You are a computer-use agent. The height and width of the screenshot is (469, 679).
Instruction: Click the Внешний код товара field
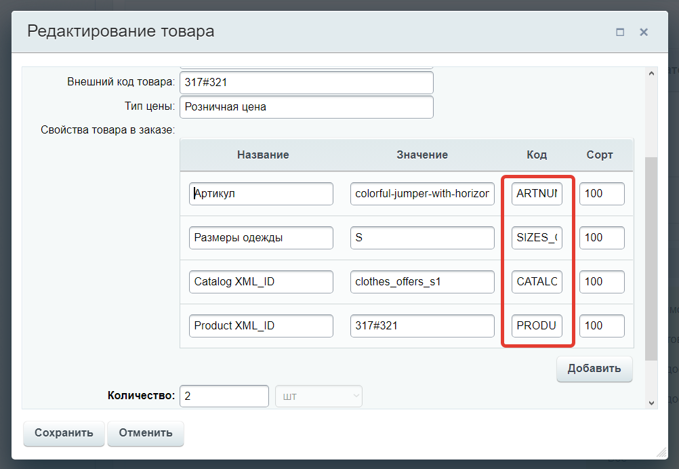(x=306, y=82)
